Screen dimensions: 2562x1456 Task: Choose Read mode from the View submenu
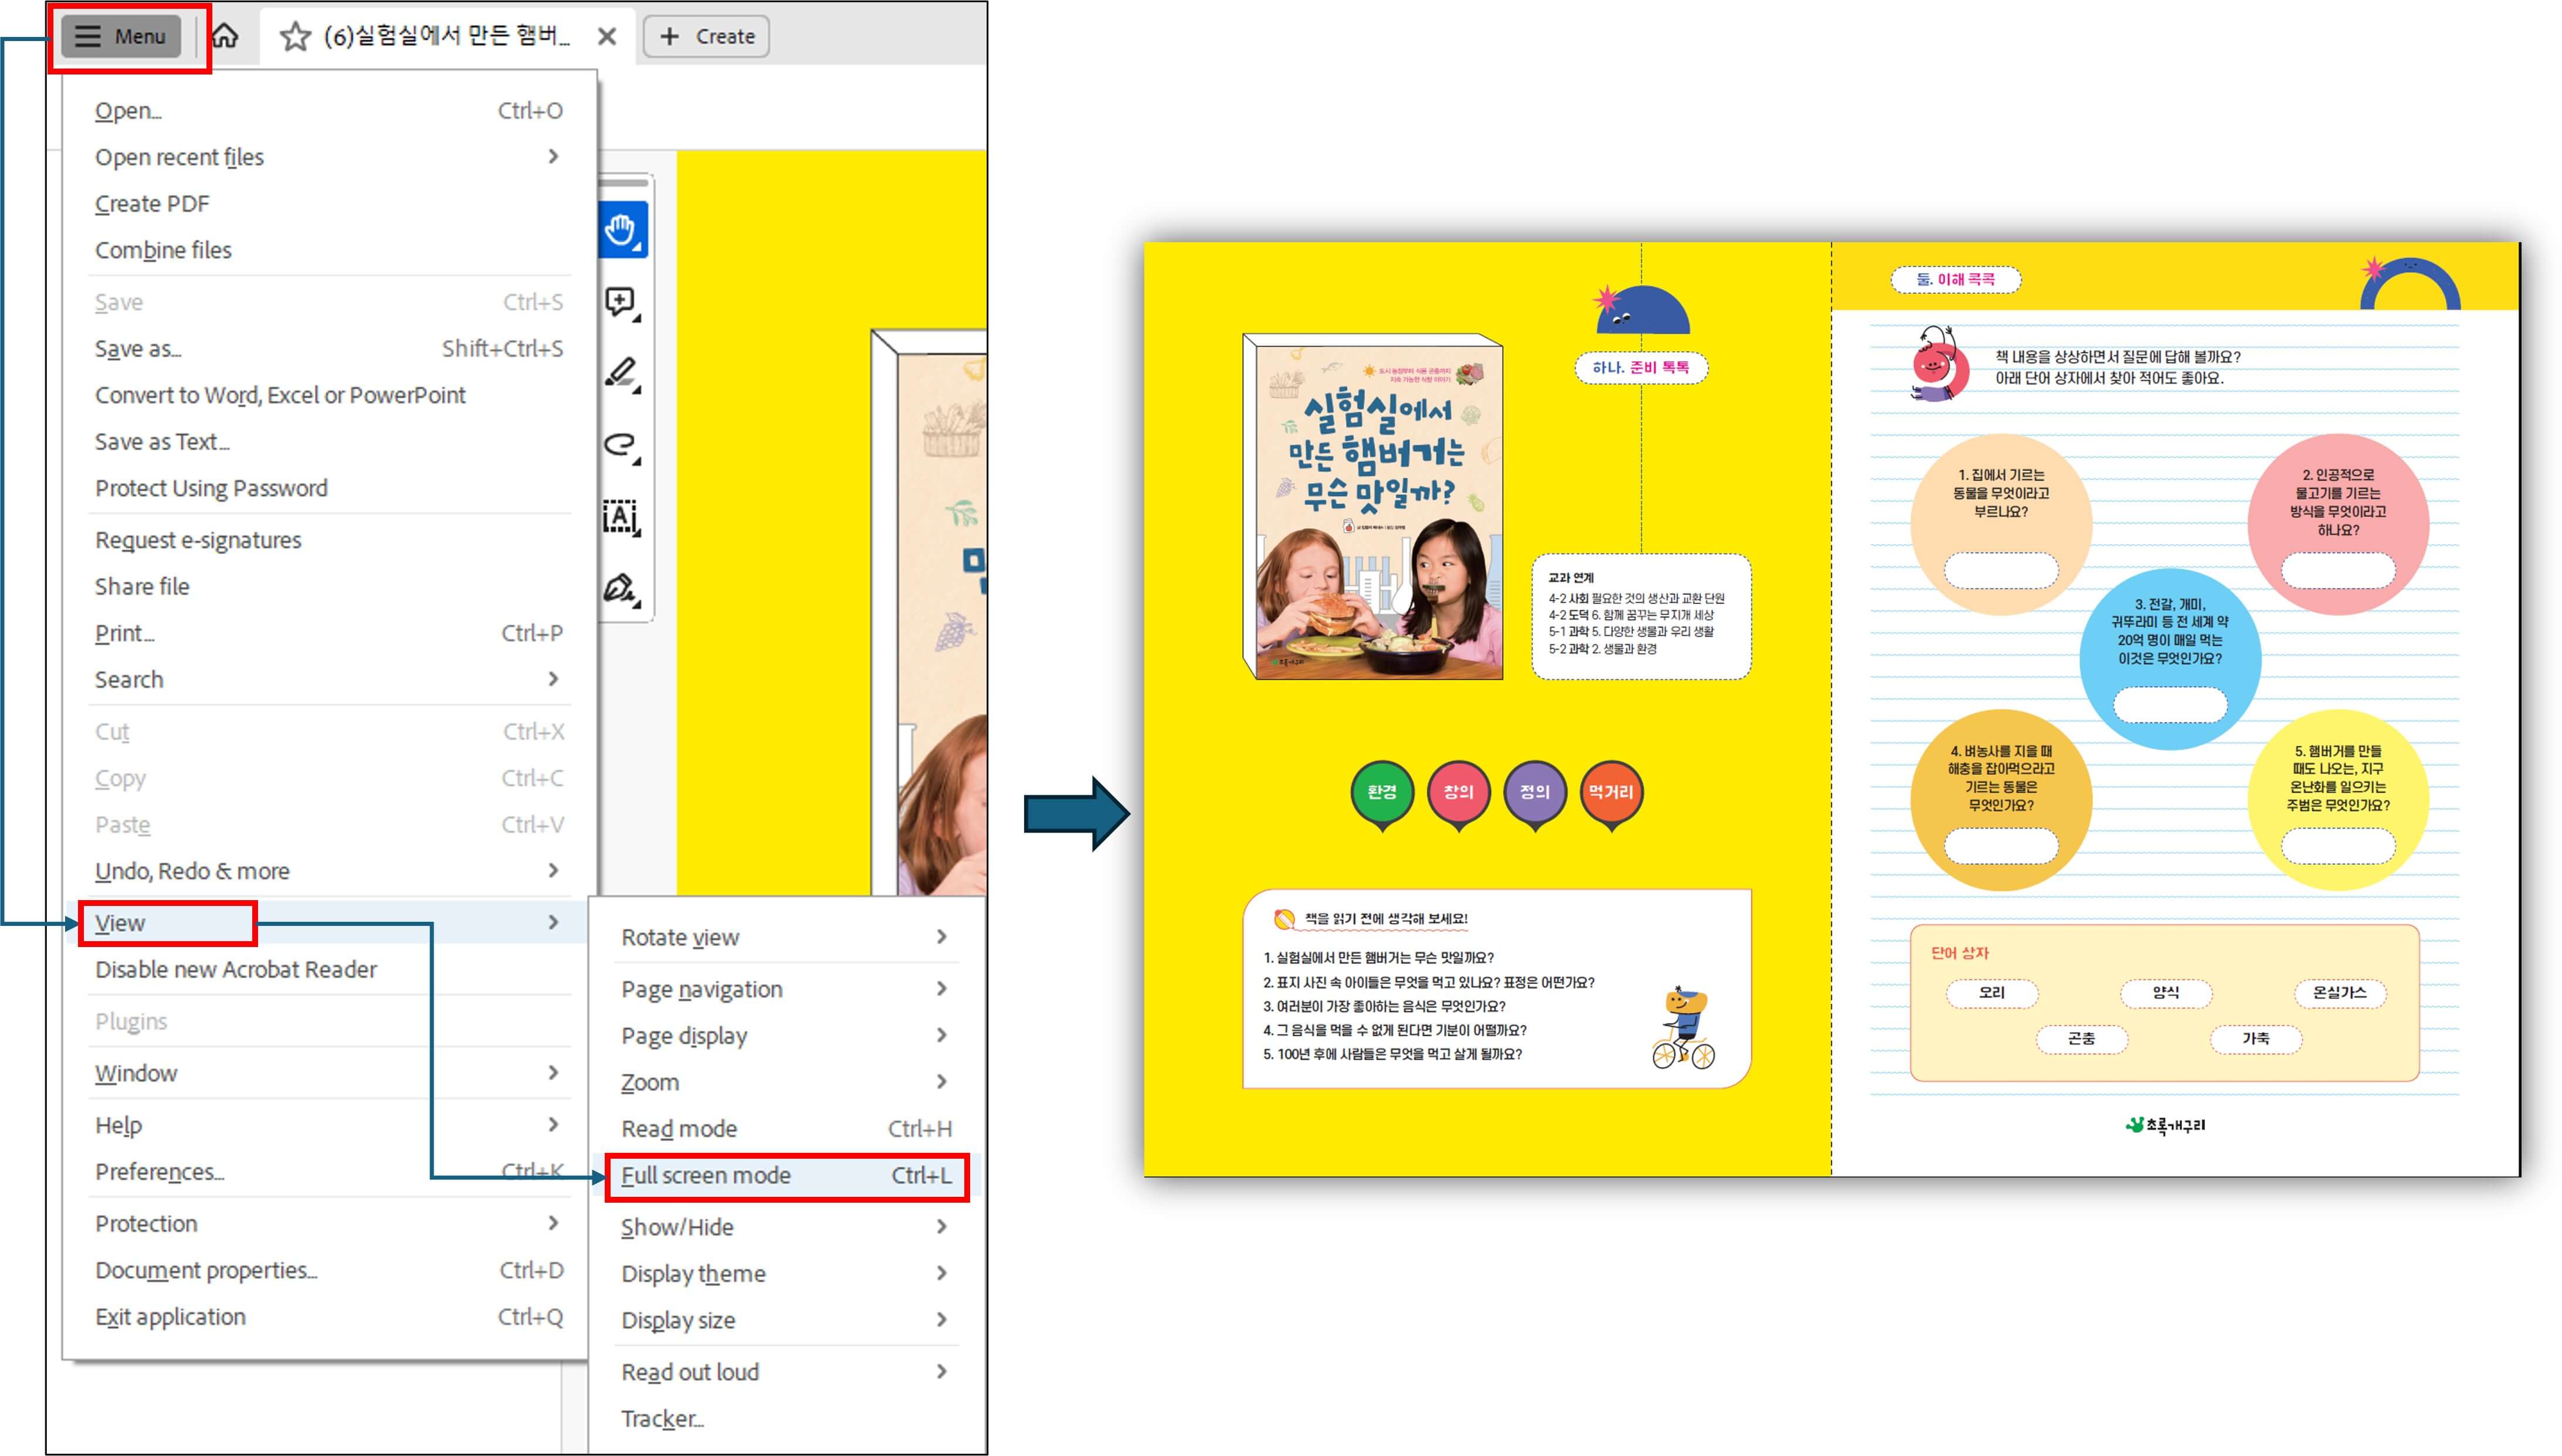point(680,1128)
